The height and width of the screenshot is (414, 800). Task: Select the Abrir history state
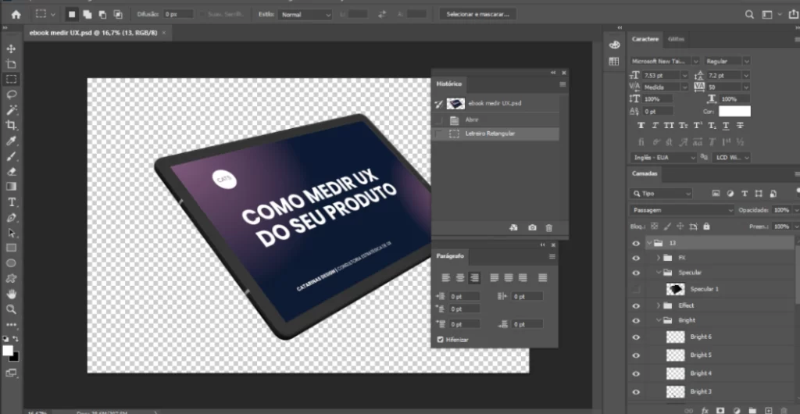tap(473, 120)
